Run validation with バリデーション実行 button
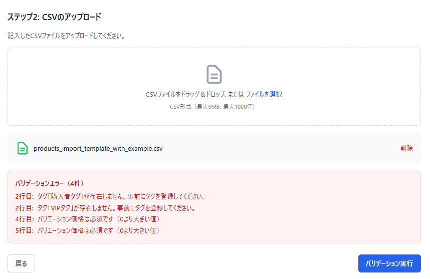 point(389,263)
